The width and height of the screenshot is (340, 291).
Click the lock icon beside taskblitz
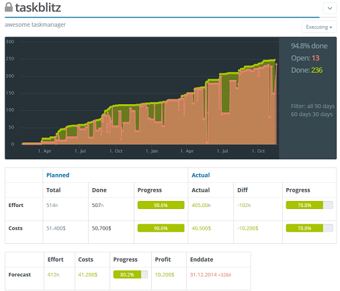pyautogui.click(x=9, y=7)
